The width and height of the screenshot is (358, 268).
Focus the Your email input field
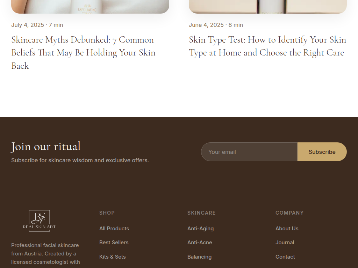tap(249, 152)
